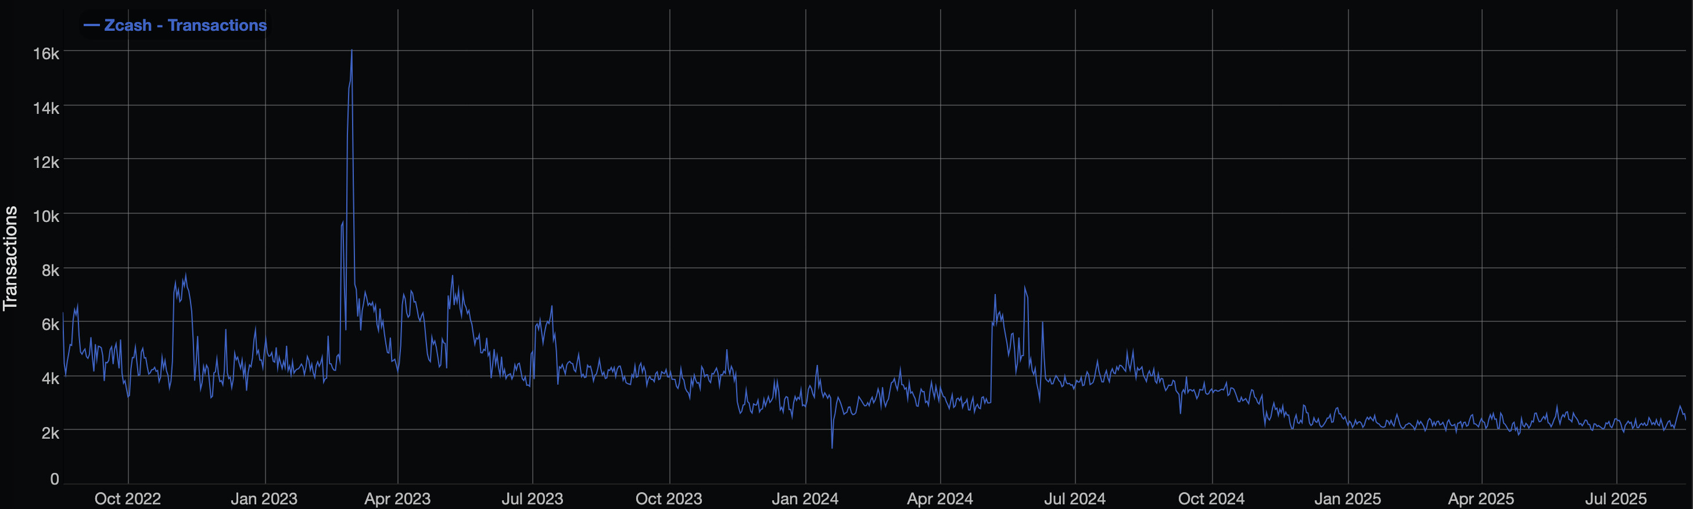Click the Jan 2023 x-axis label

point(264,499)
